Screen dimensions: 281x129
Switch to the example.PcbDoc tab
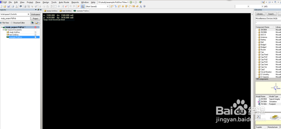tap(81, 11)
